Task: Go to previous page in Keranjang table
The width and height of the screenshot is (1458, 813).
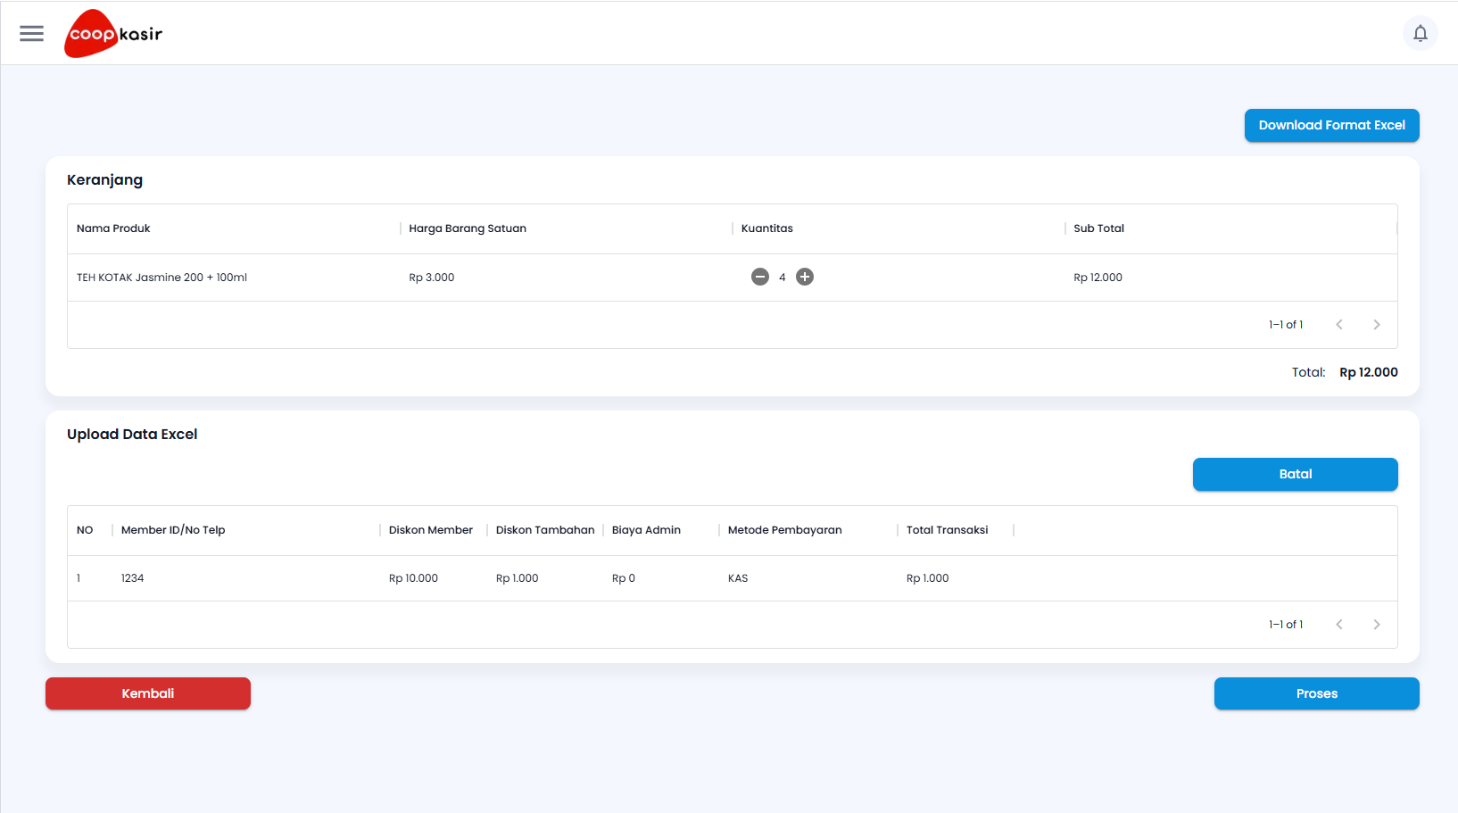Action: (1339, 324)
